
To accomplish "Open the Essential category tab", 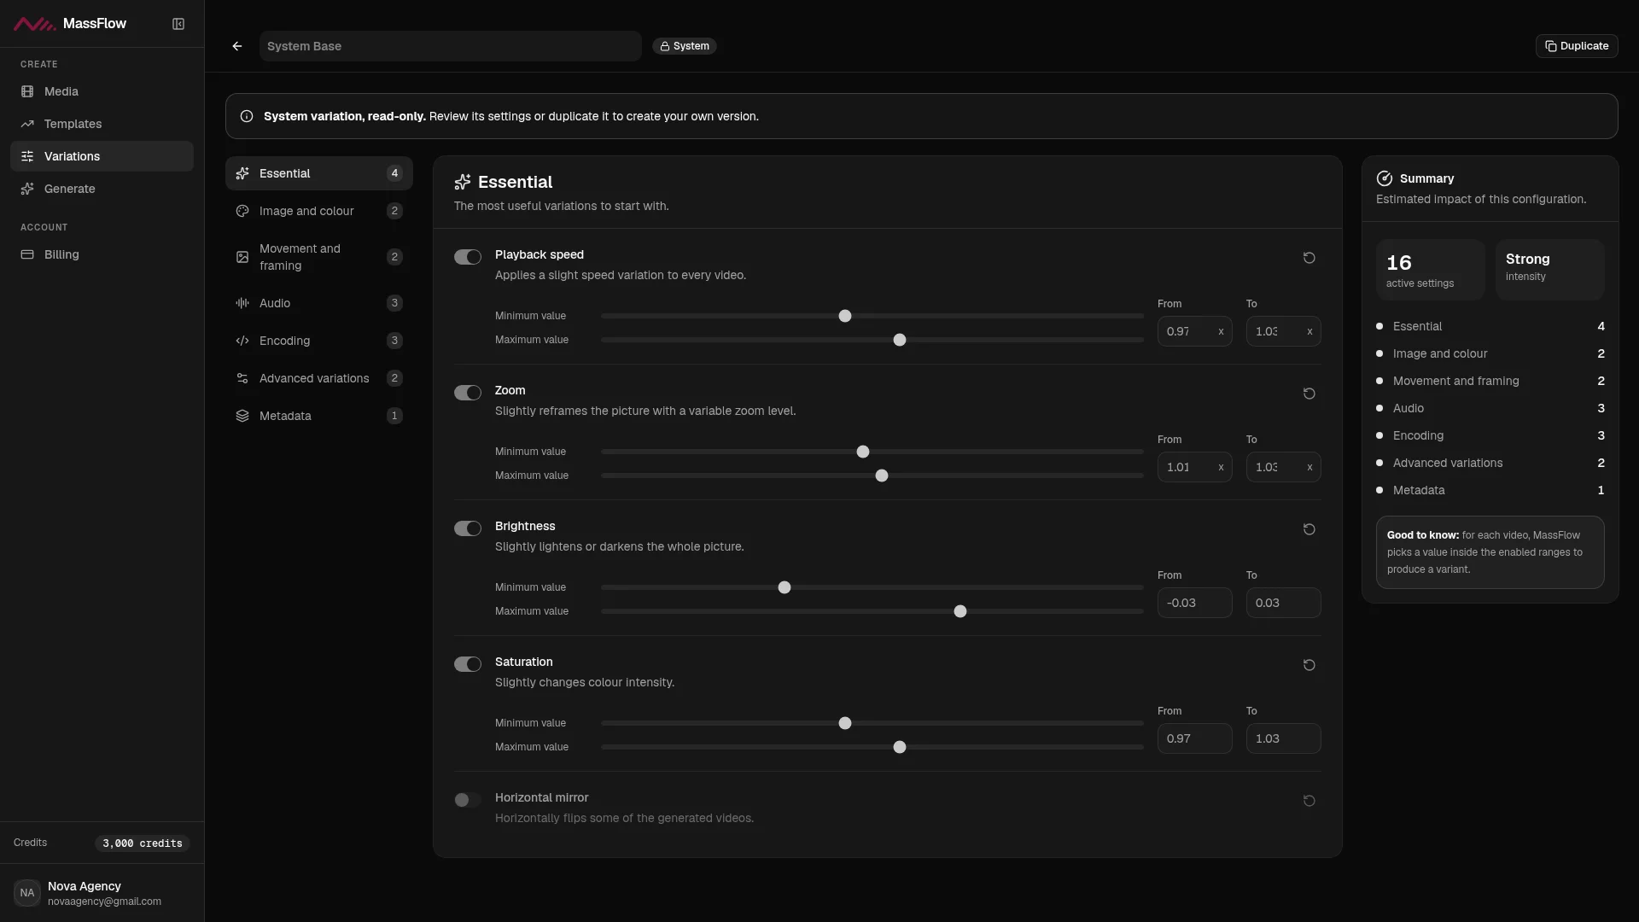I will [319, 173].
